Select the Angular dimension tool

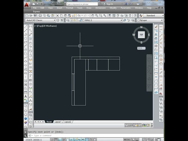pos(31,55)
